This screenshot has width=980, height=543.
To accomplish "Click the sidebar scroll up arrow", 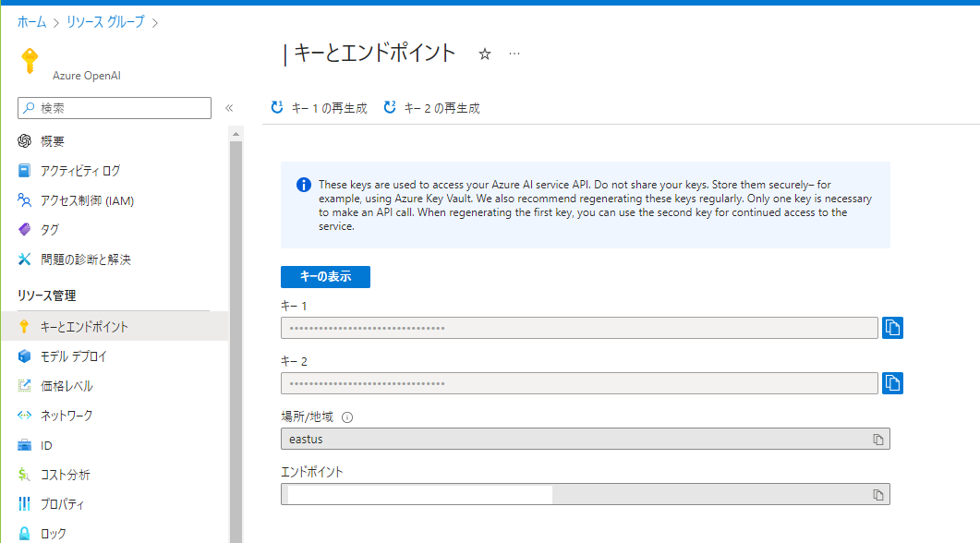I will tap(236, 134).
